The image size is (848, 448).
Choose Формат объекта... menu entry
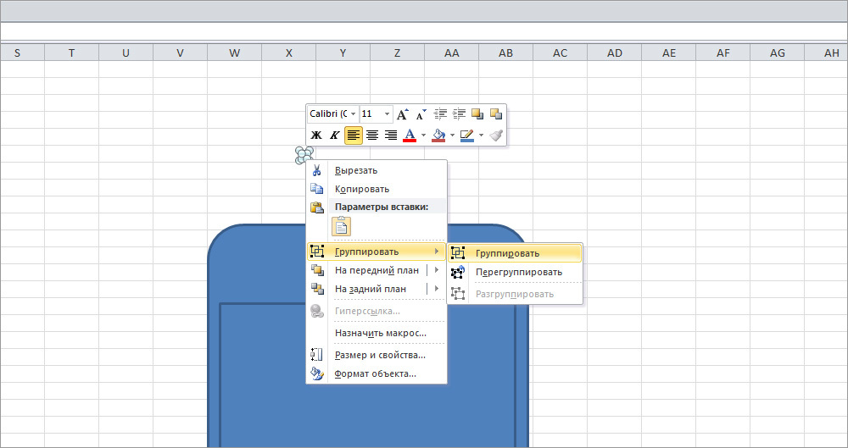[377, 373]
